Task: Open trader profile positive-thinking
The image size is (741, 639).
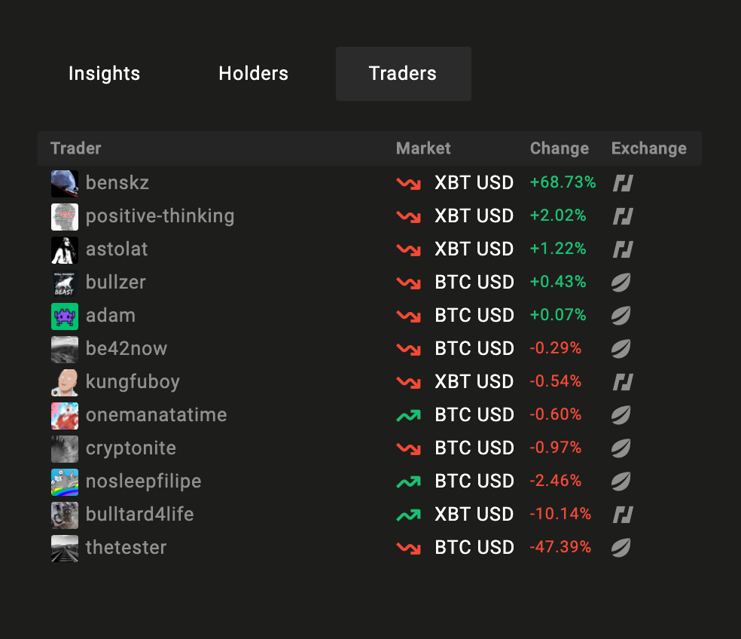Action: pos(160,216)
